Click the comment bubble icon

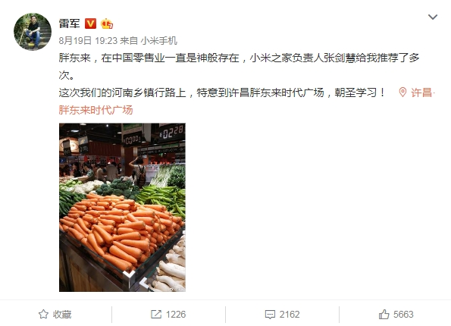pos(270,315)
